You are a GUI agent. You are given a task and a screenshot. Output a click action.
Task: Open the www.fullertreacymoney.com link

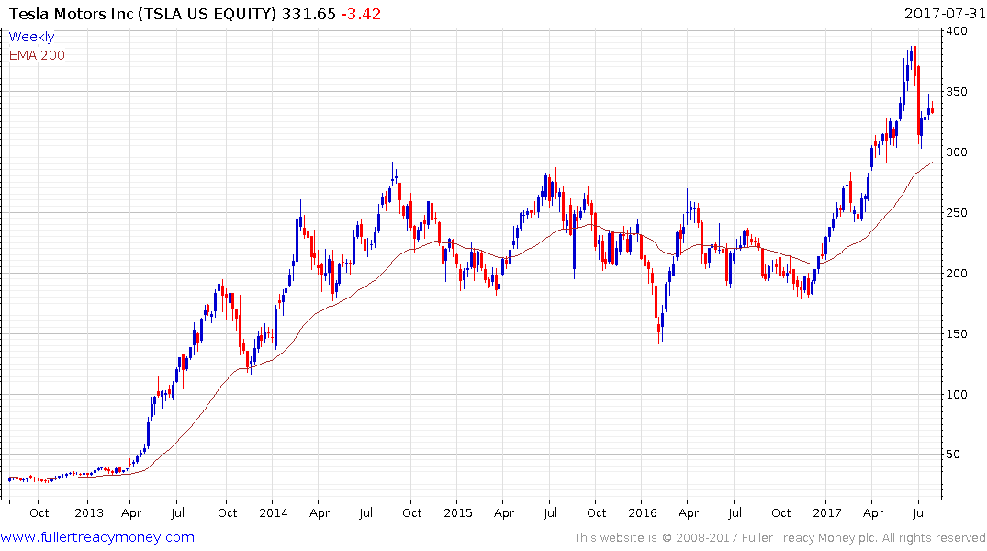pos(97,537)
